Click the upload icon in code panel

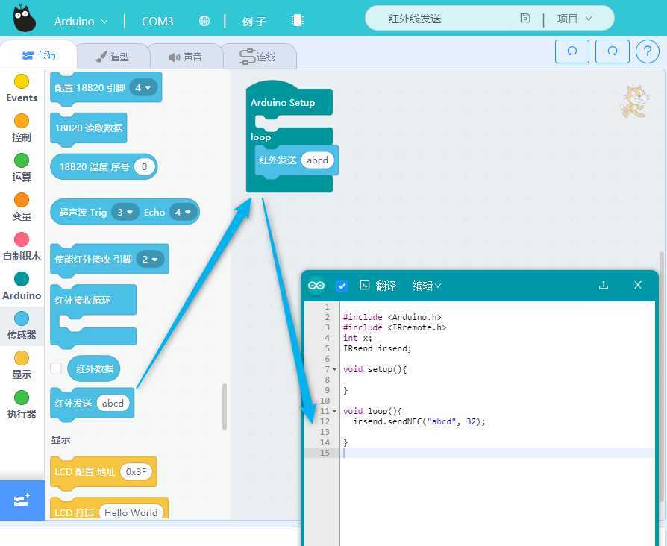[x=603, y=286]
